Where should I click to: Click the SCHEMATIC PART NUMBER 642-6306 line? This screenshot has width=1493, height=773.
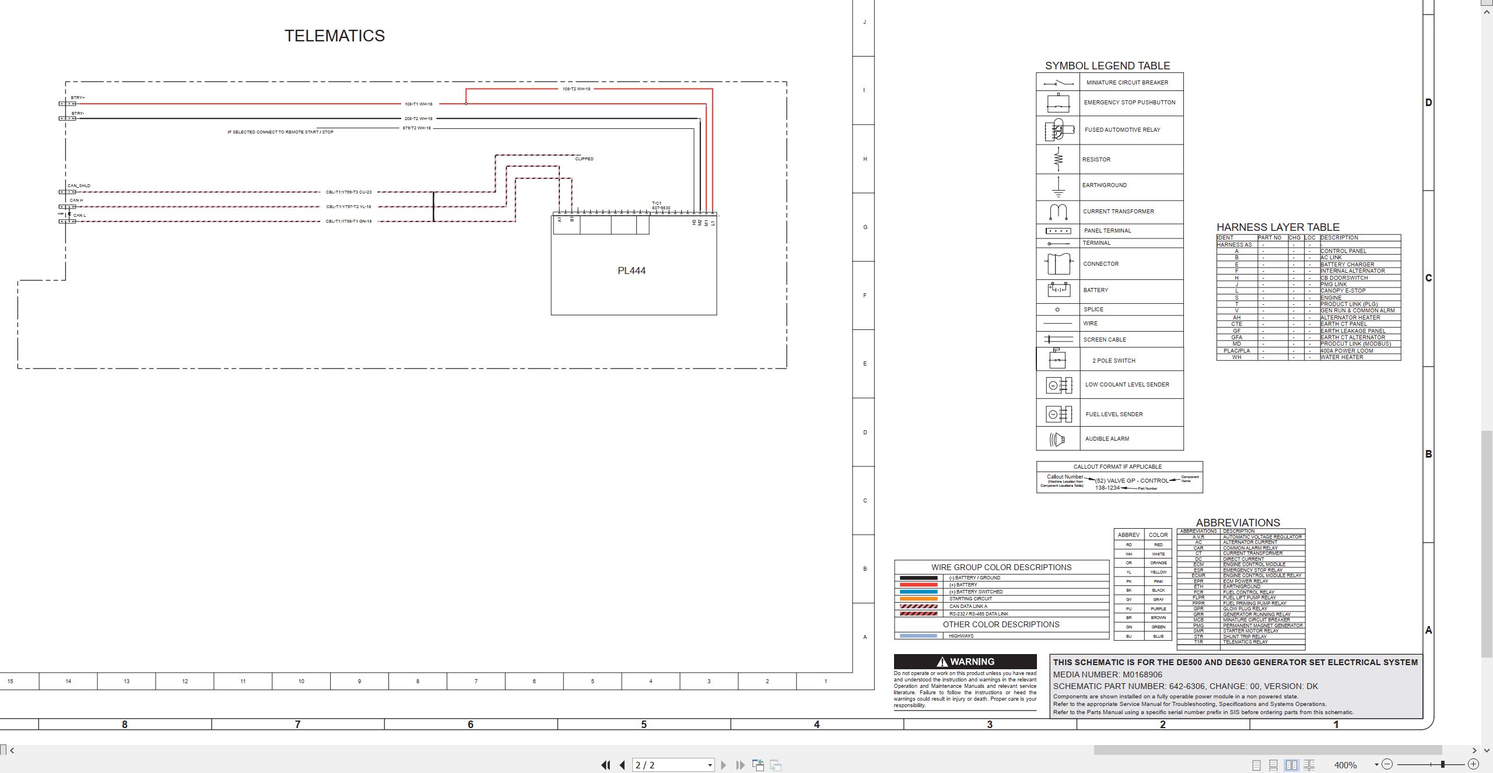tap(1185, 686)
